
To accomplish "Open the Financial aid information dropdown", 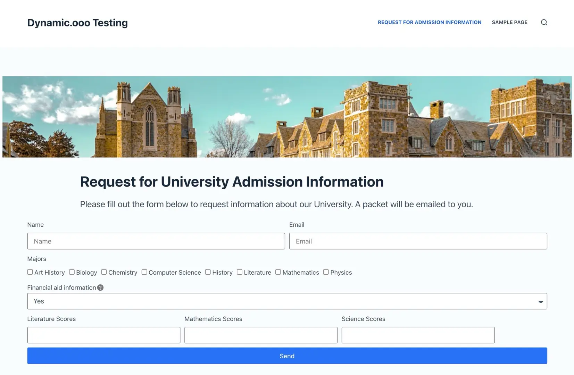I will pos(287,301).
